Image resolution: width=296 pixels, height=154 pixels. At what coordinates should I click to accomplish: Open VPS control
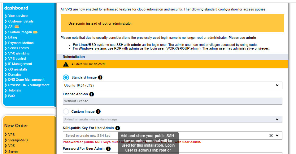pos(17,59)
